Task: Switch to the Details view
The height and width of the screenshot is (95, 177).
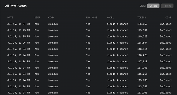Action: (x=153, y=6)
